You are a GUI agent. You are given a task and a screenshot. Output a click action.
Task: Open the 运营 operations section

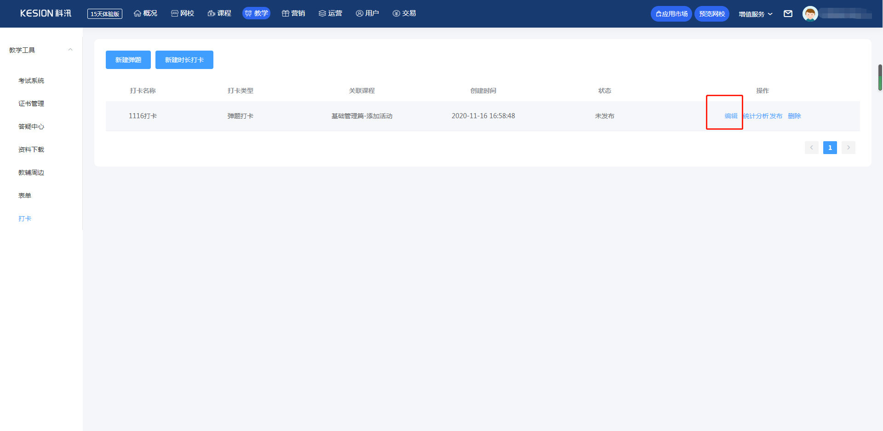[x=330, y=13]
